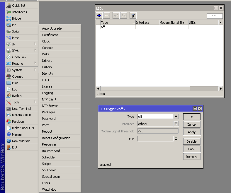
Task: Click the blue plus add button in LEDs window
Action: tap(99, 16)
